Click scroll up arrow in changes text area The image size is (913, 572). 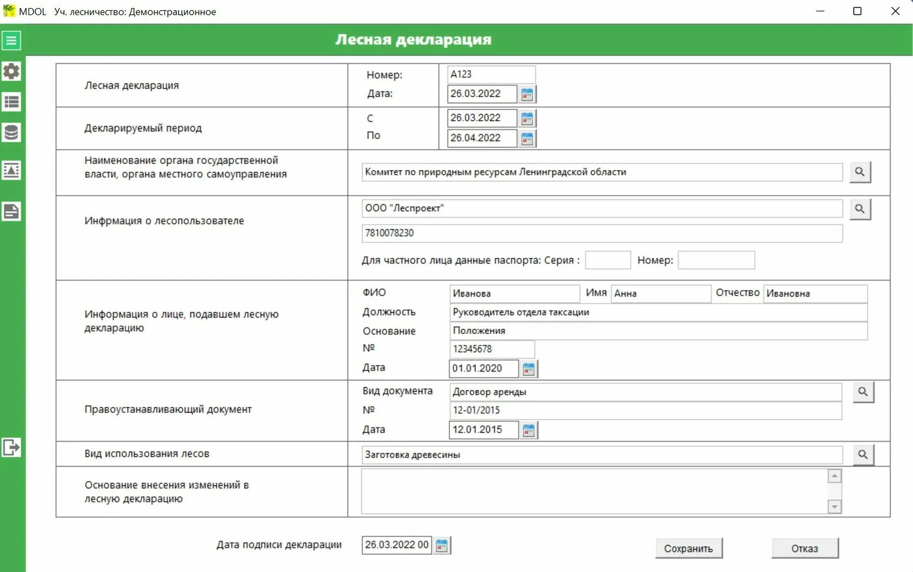[834, 476]
